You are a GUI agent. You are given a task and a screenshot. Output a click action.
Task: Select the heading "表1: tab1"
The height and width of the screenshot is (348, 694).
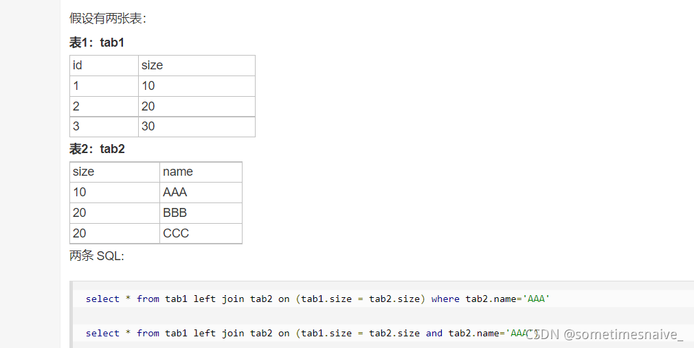click(x=97, y=43)
